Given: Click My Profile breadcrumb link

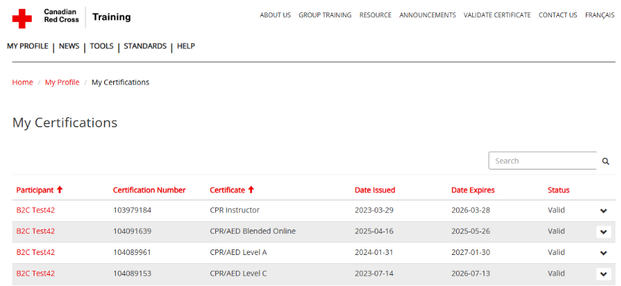Looking at the screenshot, I should [62, 82].
